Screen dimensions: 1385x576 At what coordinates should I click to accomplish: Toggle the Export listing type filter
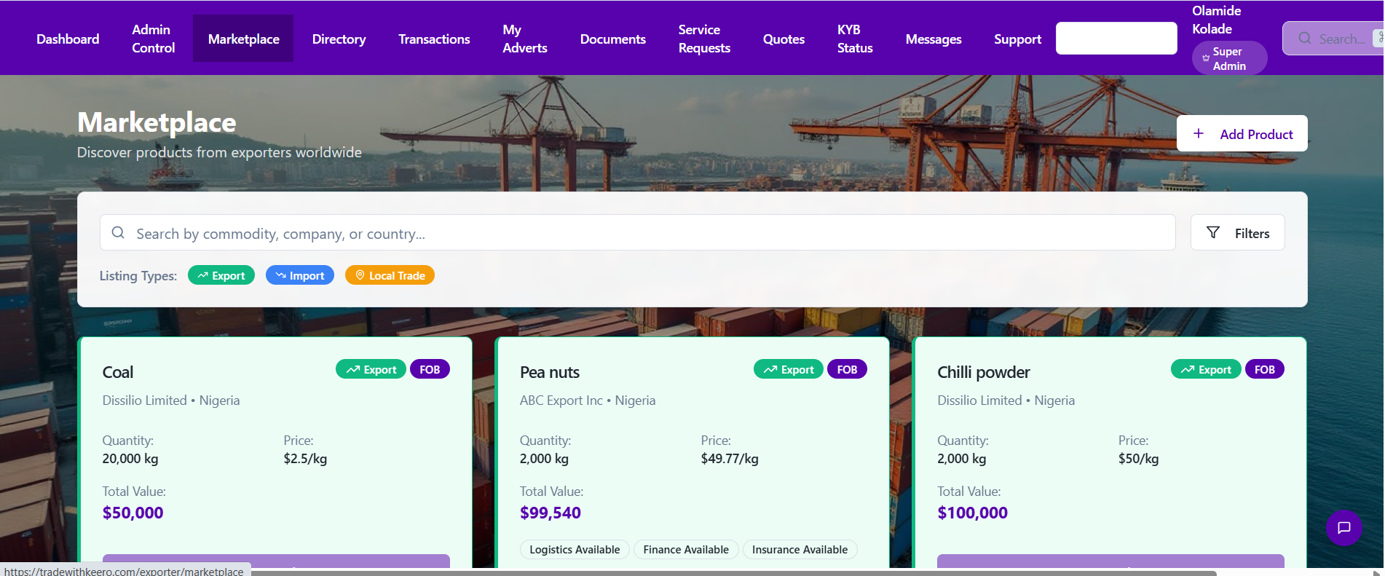(221, 275)
